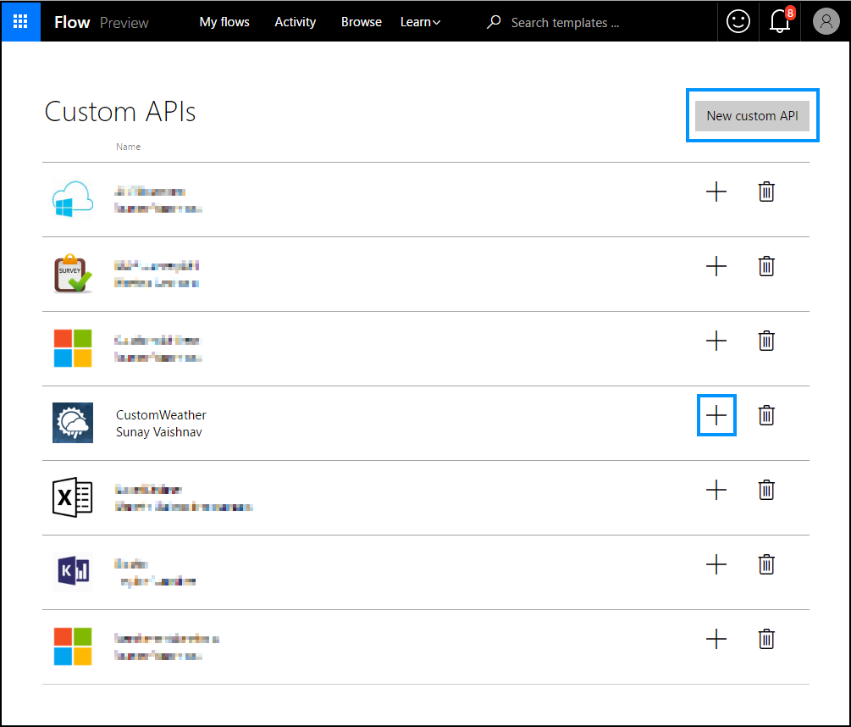Open the app launcher waffle icon
851x727 pixels.
pos(20,22)
